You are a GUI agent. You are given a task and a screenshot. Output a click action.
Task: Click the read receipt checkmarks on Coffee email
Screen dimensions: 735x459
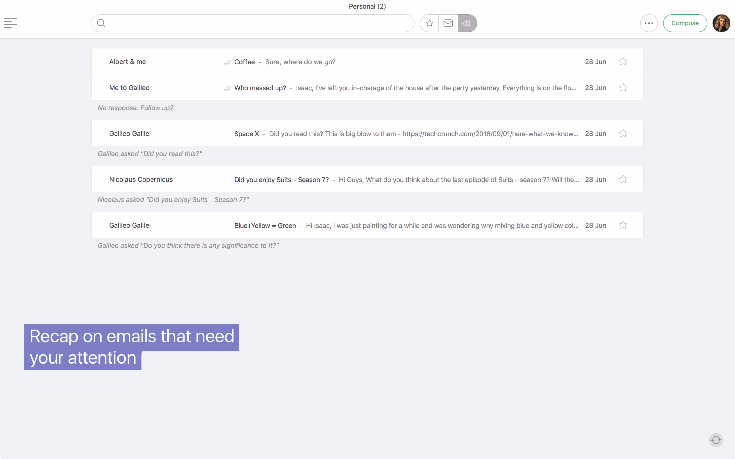[x=227, y=62]
